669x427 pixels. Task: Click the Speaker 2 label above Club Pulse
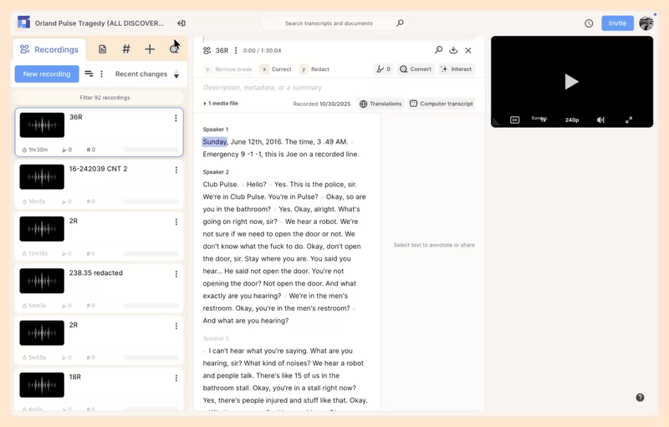pyautogui.click(x=216, y=172)
